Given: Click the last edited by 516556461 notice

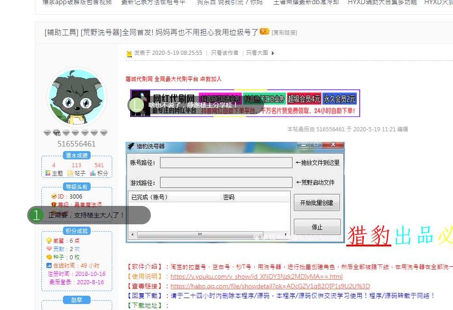Looking at the screenshot, I should click(348, 129).
